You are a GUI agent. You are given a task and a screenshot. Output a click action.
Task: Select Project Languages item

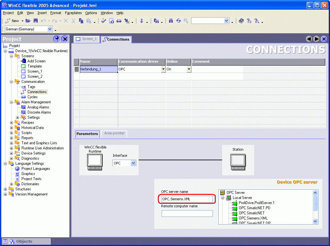pyautogui.click(x=36, y=169)
